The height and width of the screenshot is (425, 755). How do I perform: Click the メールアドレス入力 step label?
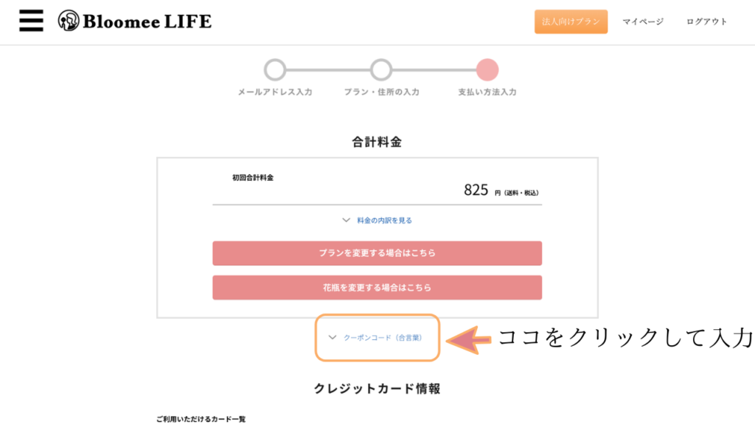275,92
